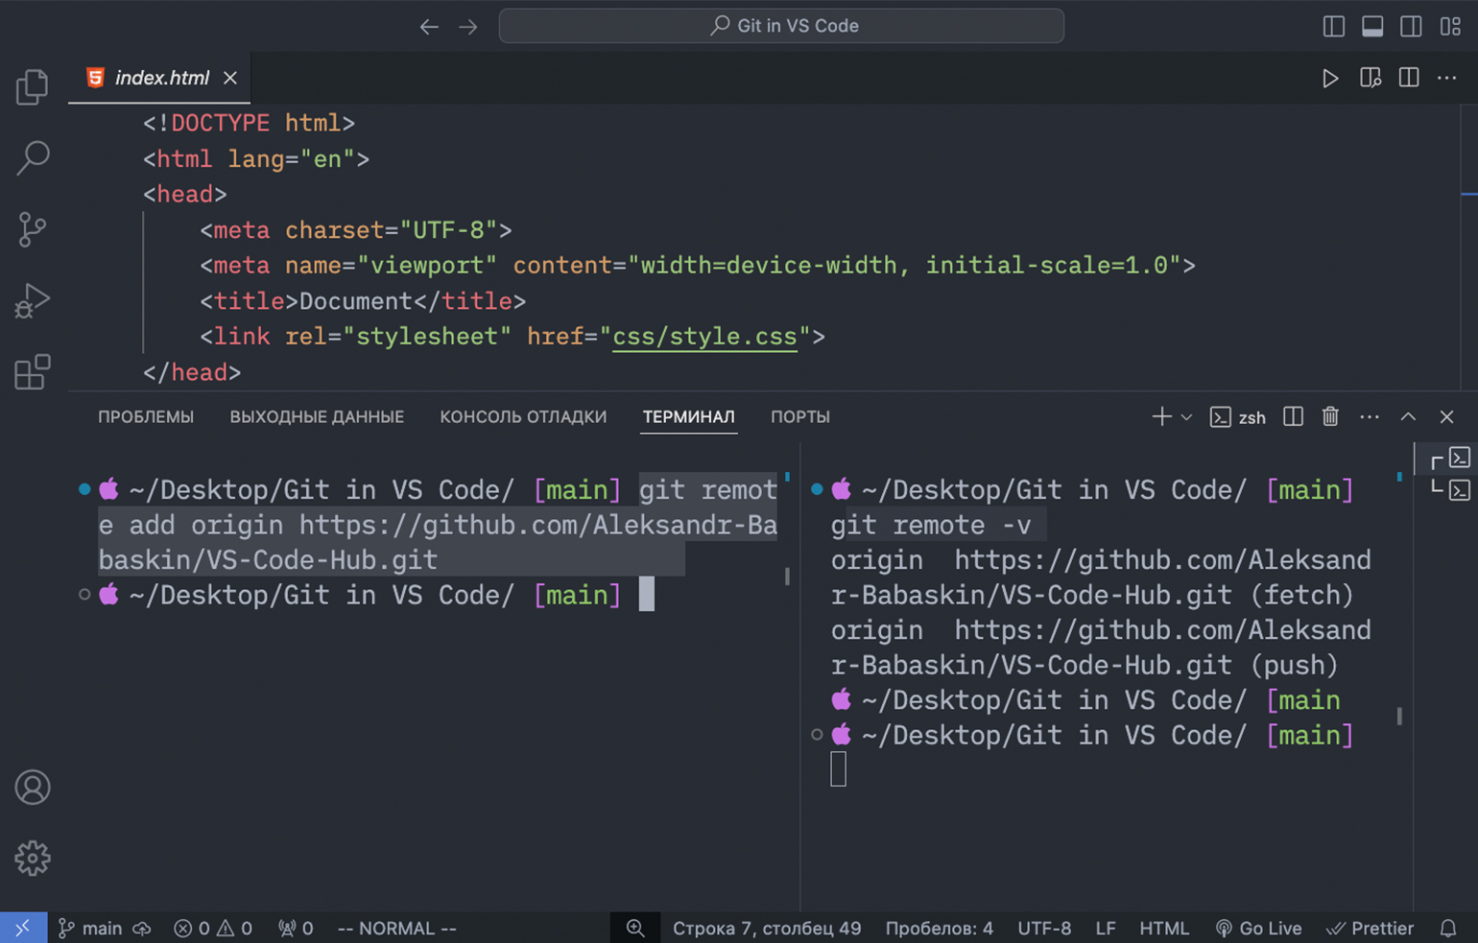Click the git remote -v command in right terminal
The width and height of the screenshot is (1478, 943).
(931, 525)
